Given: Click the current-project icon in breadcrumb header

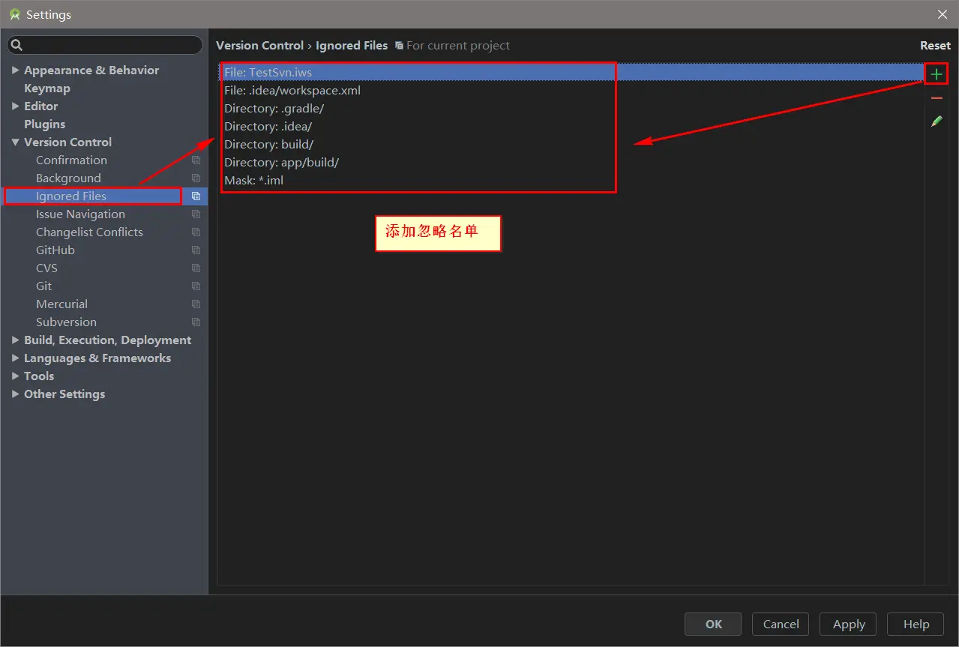Looking at the screenshot, I should coord(399,46).
